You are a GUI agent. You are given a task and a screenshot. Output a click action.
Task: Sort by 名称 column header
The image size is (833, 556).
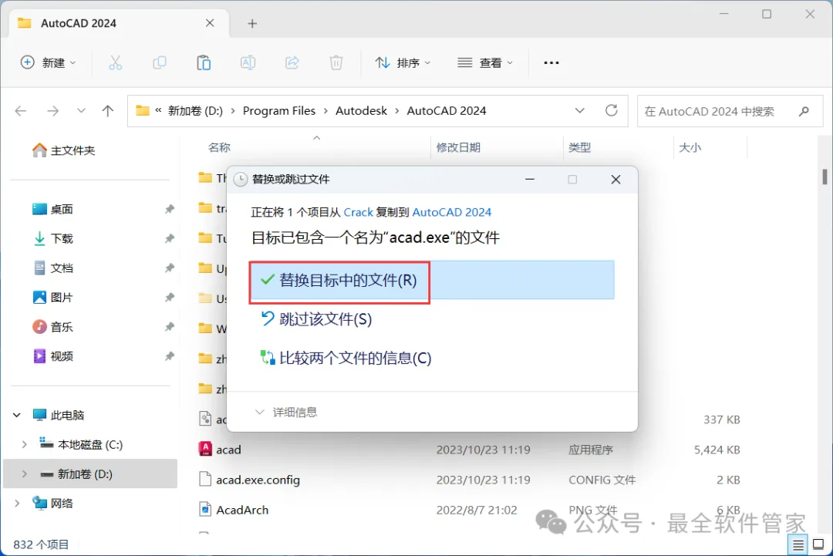coord(219,147)
